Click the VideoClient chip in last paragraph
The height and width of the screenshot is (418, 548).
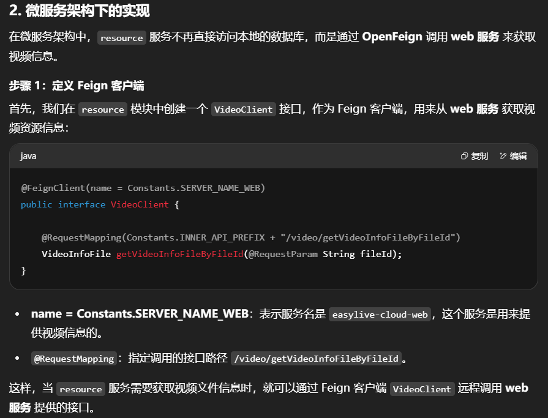coord(422,389)
